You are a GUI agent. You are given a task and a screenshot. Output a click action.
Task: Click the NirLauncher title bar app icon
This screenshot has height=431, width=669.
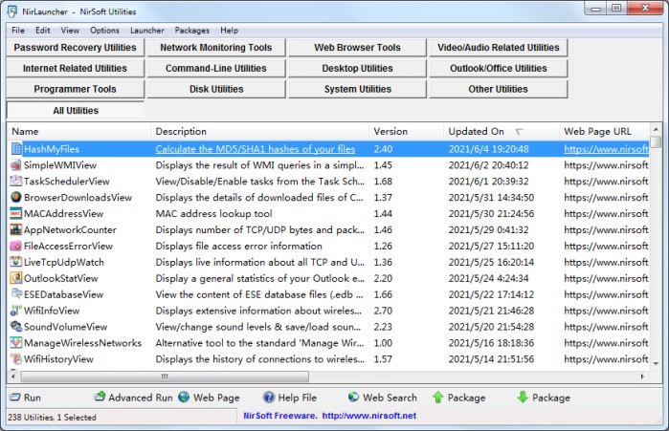[12, 11]
